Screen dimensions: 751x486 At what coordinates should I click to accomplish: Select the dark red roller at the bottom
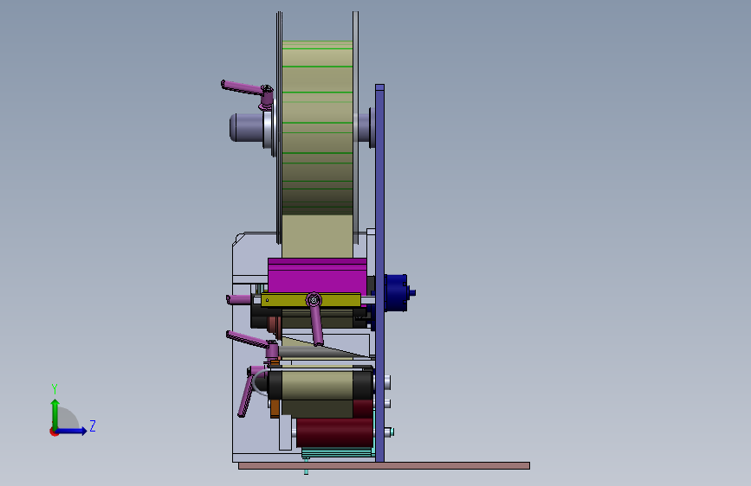(335, 433)
